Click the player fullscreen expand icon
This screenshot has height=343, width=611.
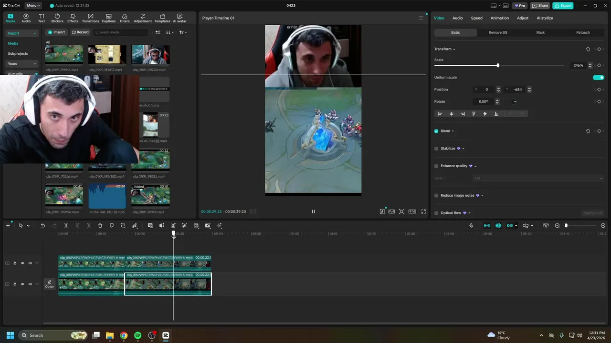423,212
